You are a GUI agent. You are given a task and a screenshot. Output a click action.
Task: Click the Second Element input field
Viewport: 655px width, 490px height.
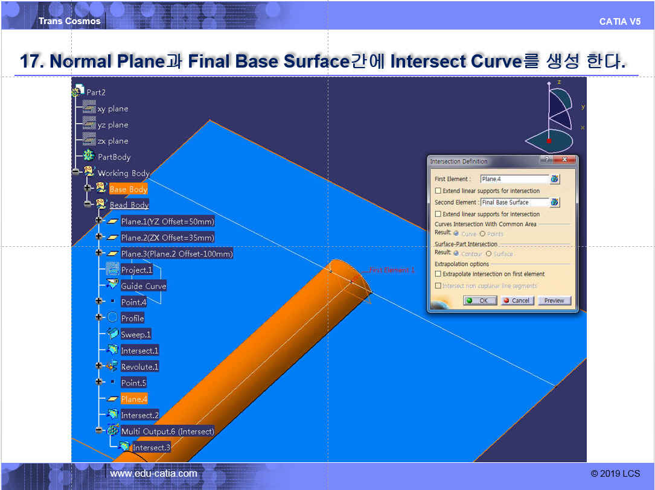pyautogui.click(x=514, y=203)
